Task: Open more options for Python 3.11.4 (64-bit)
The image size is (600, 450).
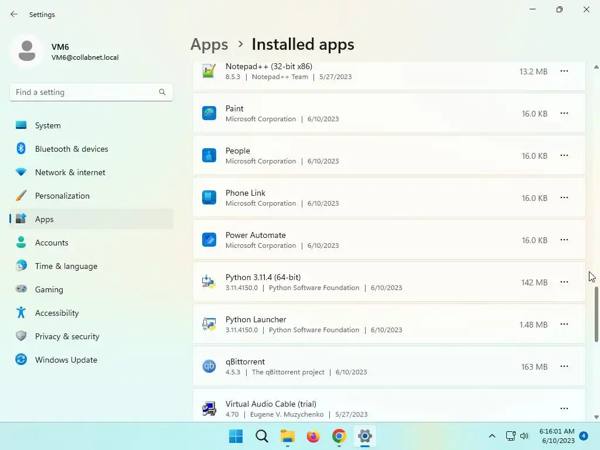Action: 564,282
